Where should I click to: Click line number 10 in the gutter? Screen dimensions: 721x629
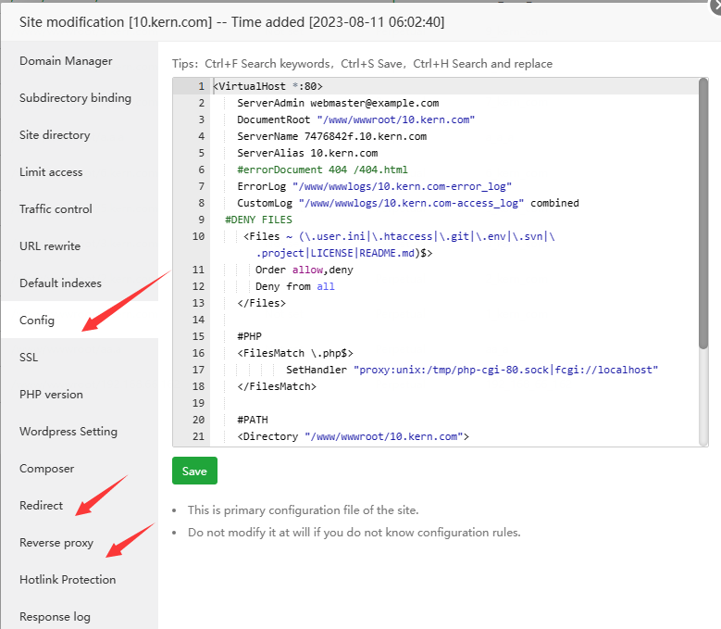tap(198, 236)
